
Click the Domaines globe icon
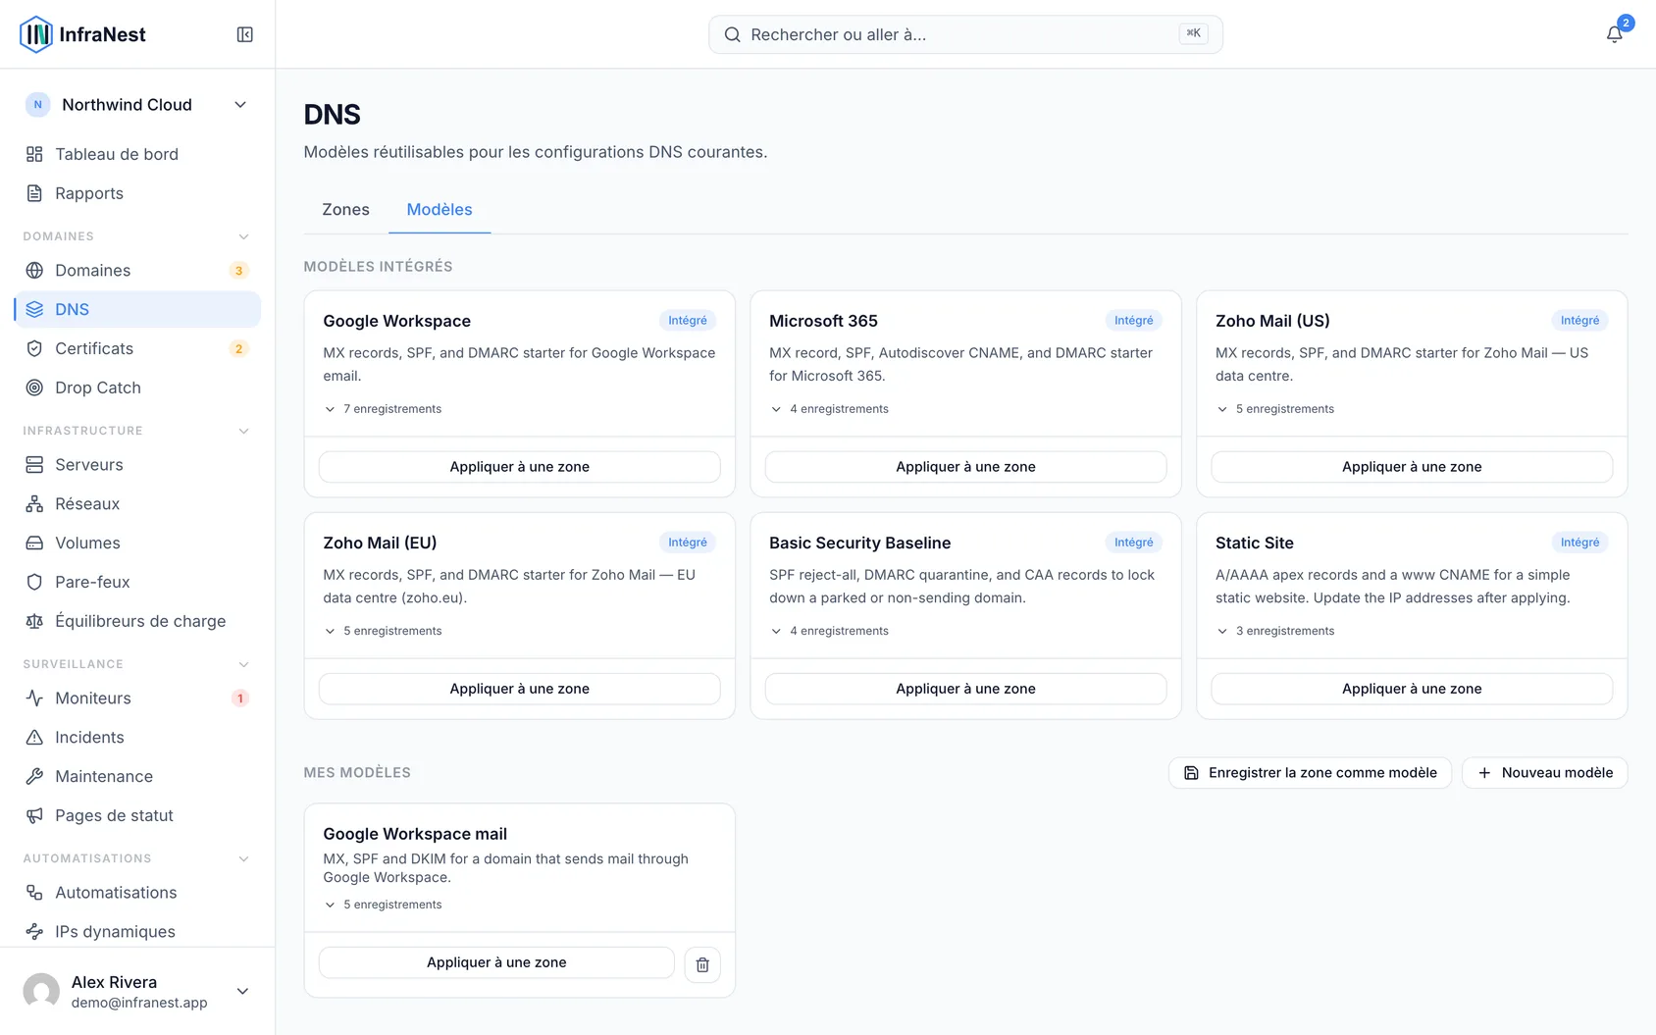tap(34, 270)
